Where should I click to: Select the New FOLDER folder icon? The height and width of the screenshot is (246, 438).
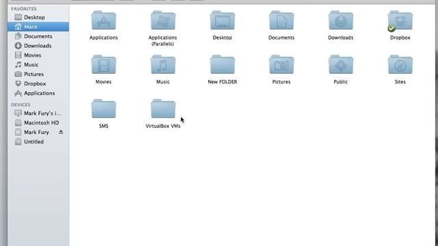[x=222, y=65]
